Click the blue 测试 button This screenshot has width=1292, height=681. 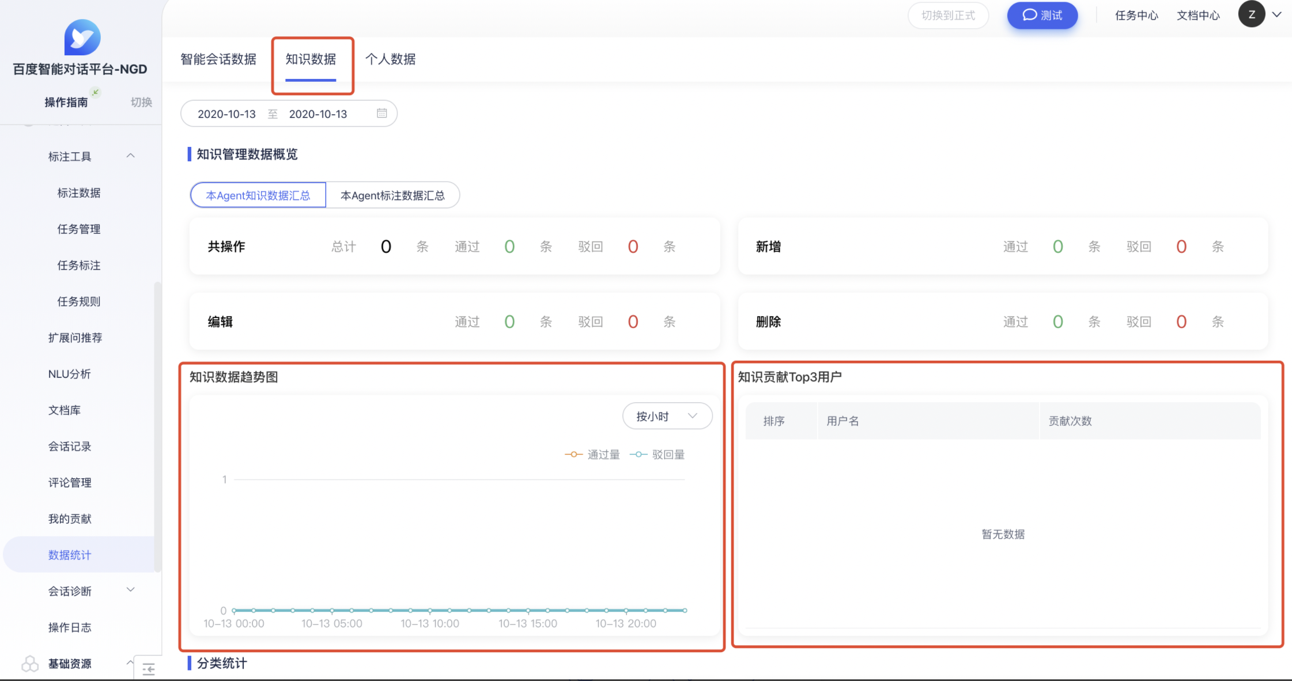[x=1042, y=16]
